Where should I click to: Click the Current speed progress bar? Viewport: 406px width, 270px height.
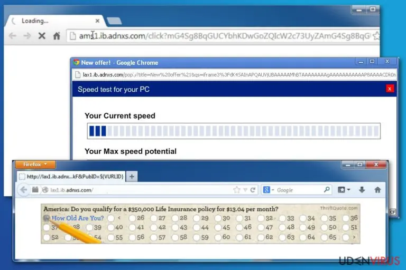[234, 131]
